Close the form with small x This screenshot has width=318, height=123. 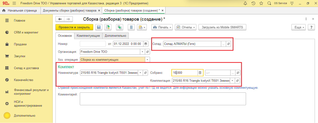(313, 19)
